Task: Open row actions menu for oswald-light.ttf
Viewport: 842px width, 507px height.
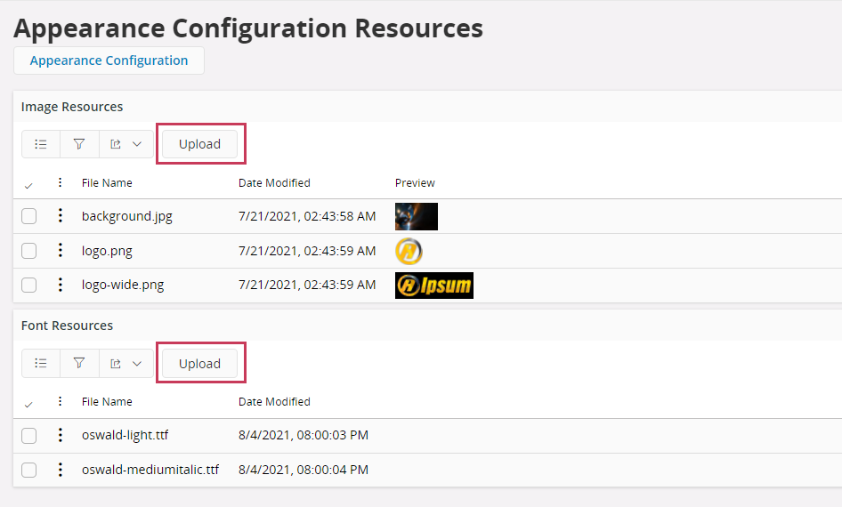Action: coord(61,435)
